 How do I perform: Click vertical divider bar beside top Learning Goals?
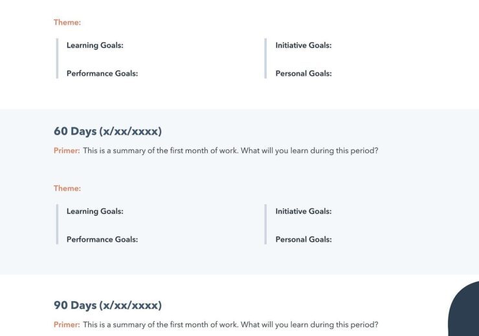point(57,58)
